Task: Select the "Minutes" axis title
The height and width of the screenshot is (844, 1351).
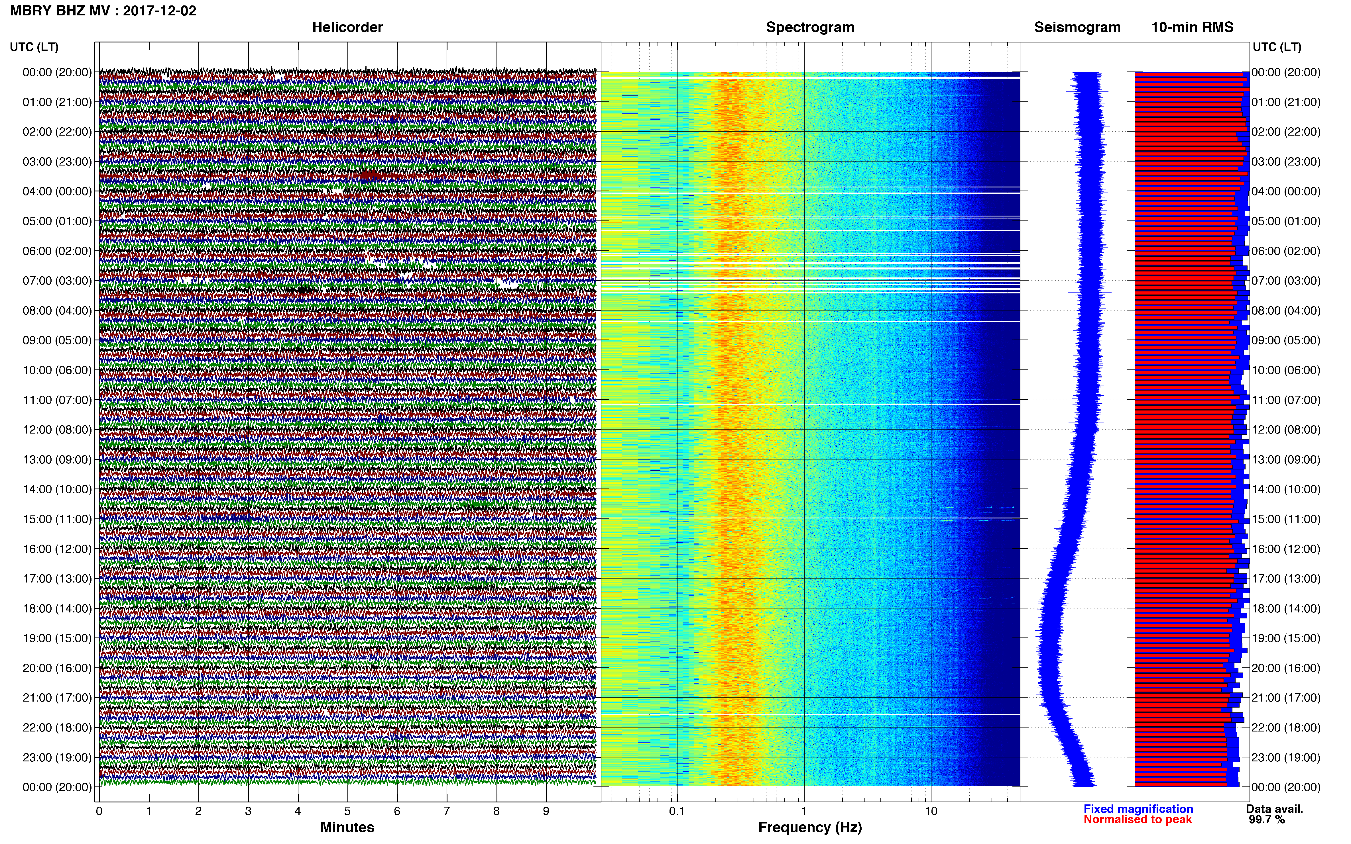Action: pos(347,827)
